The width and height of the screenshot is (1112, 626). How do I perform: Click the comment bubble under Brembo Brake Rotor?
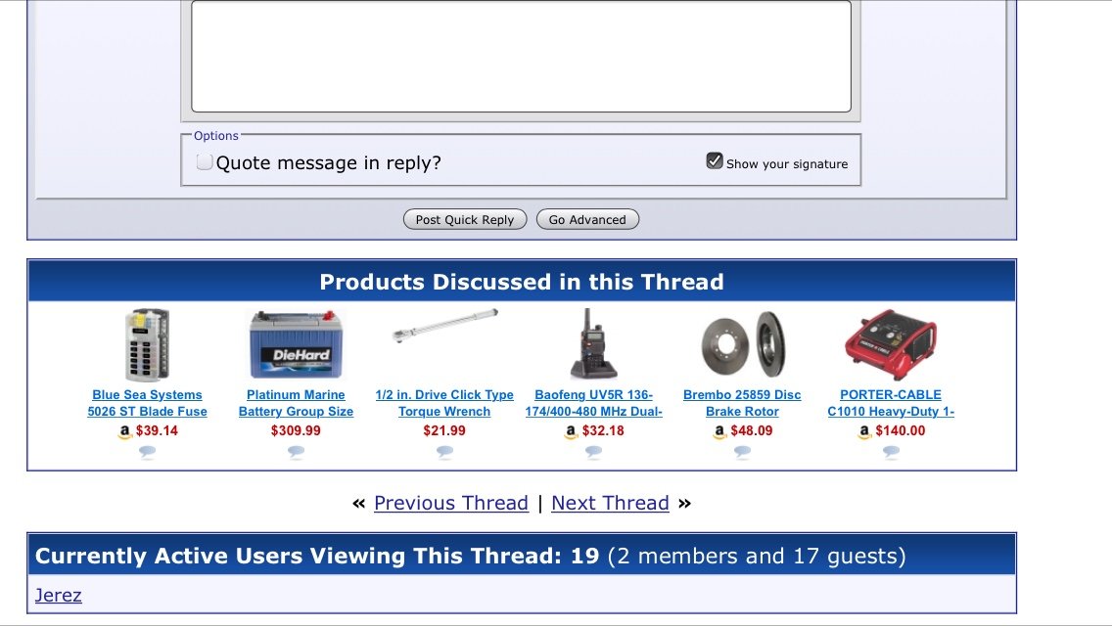(x=743, y=452)
